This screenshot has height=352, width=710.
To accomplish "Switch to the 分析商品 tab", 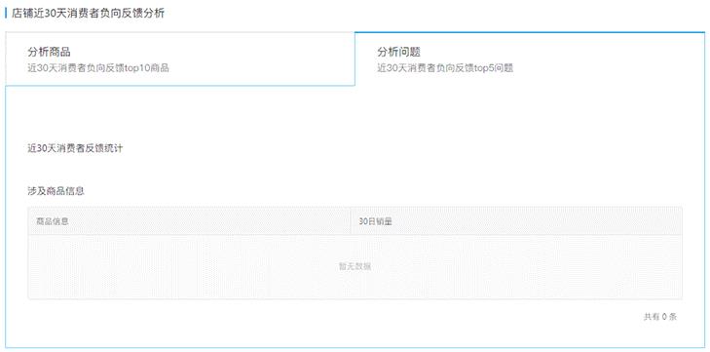I will click(180, 59).
